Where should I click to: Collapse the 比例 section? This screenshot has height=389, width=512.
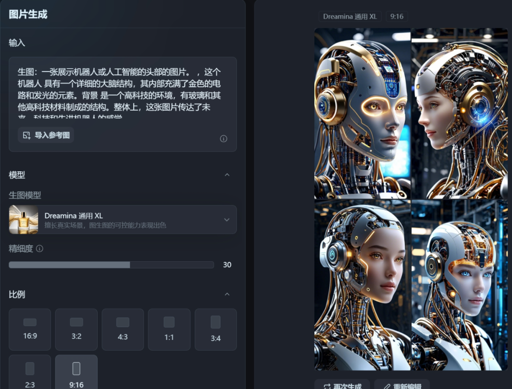(x=227, y=294)
